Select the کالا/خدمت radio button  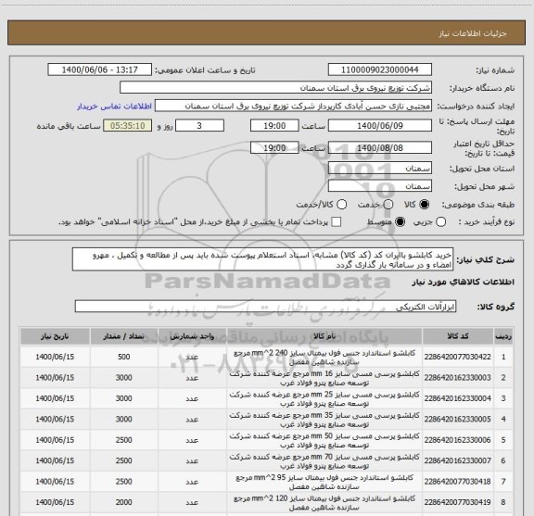341,204
